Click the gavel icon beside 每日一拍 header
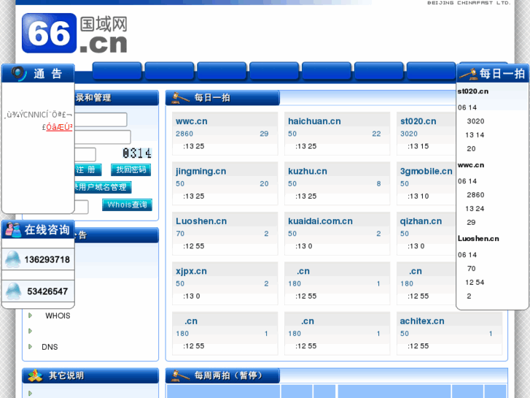 pyautogui.click(x=180, y=98)
